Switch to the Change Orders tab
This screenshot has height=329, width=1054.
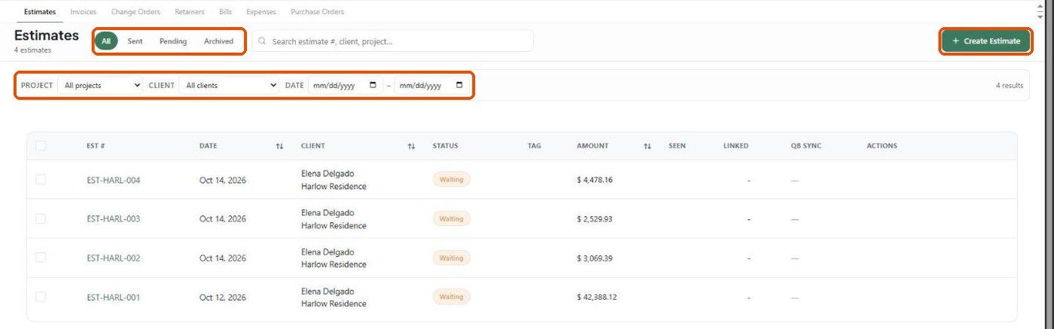pos(136,12)
